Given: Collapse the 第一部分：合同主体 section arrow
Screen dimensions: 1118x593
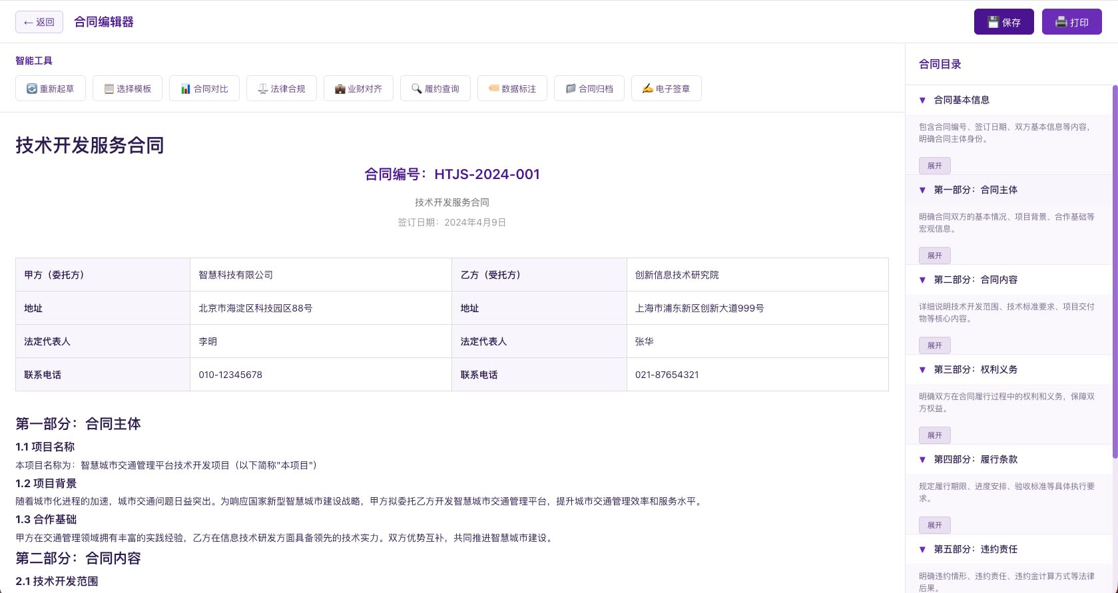Looking at the screenshot, I should coord(922,190).
